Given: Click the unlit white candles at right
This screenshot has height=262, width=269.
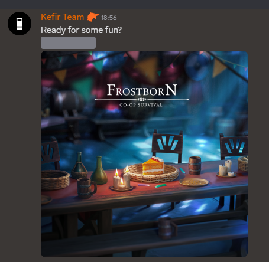Looking at the screenshot, I should pos(226,169).
